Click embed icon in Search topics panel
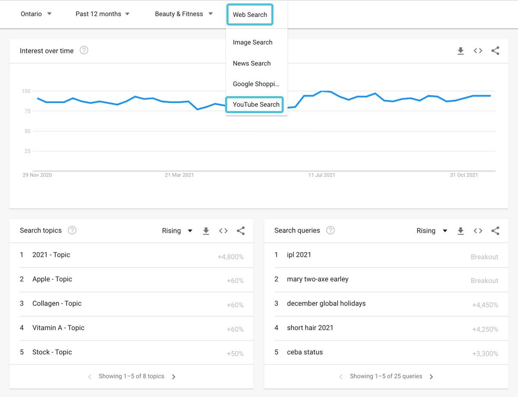Viewport: 518px width, 397px height. (x=223, y=231)
